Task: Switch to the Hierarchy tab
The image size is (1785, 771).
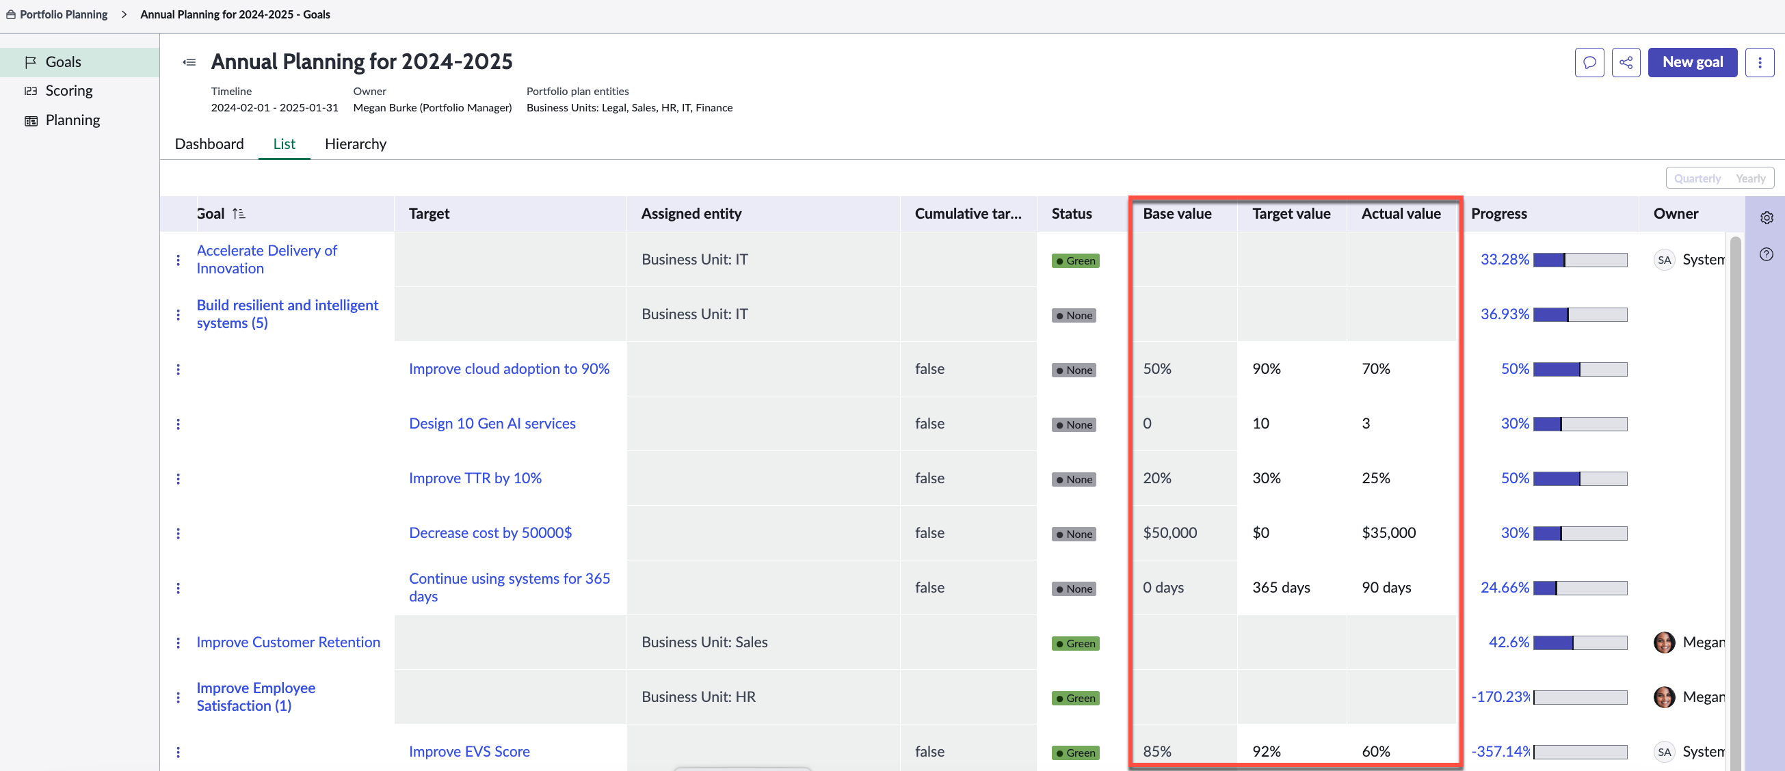Action: pos(356,144)
